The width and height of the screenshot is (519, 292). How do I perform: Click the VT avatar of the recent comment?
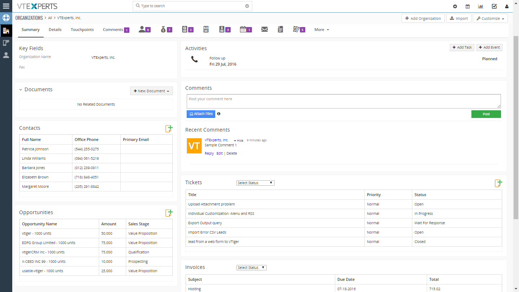pyautogui.click(x=194, y=146)
